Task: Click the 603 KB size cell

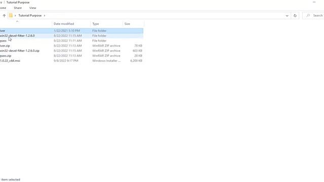Action: tap(137, 51)
